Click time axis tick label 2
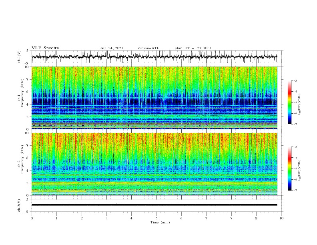The height and width of the screenshot is (245, 317). (82, 218)
